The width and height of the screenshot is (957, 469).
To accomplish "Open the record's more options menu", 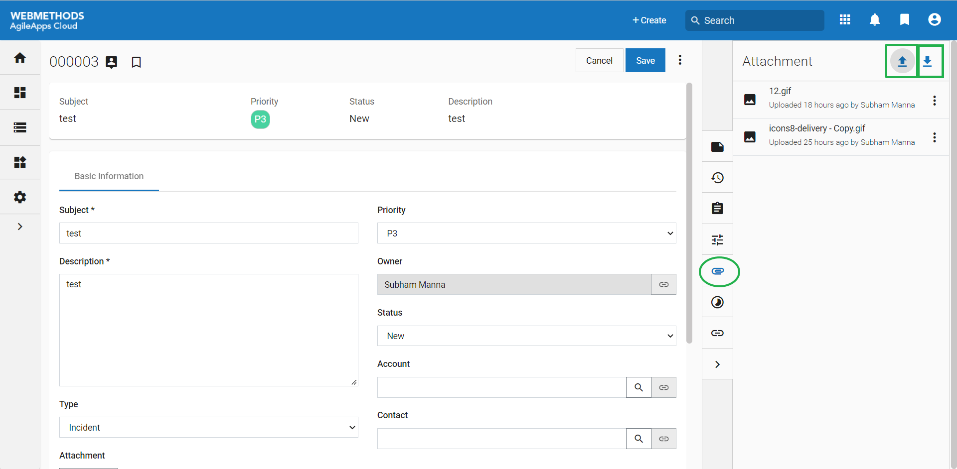I will click(x=680, y=60).
